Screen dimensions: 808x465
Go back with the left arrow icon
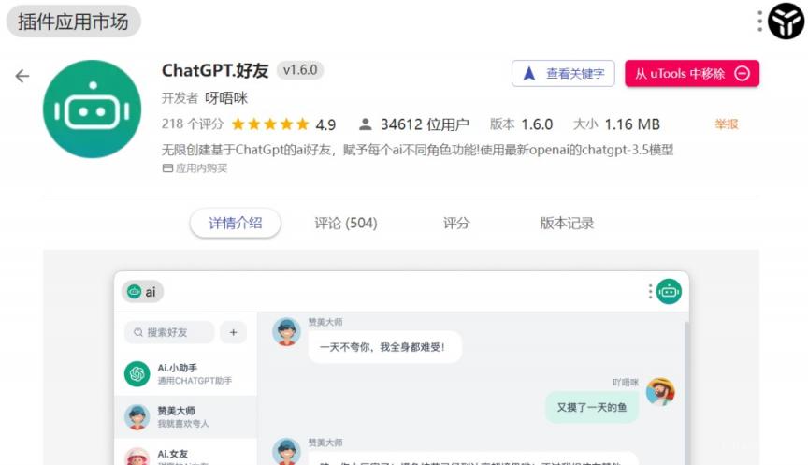pos(22,77)
